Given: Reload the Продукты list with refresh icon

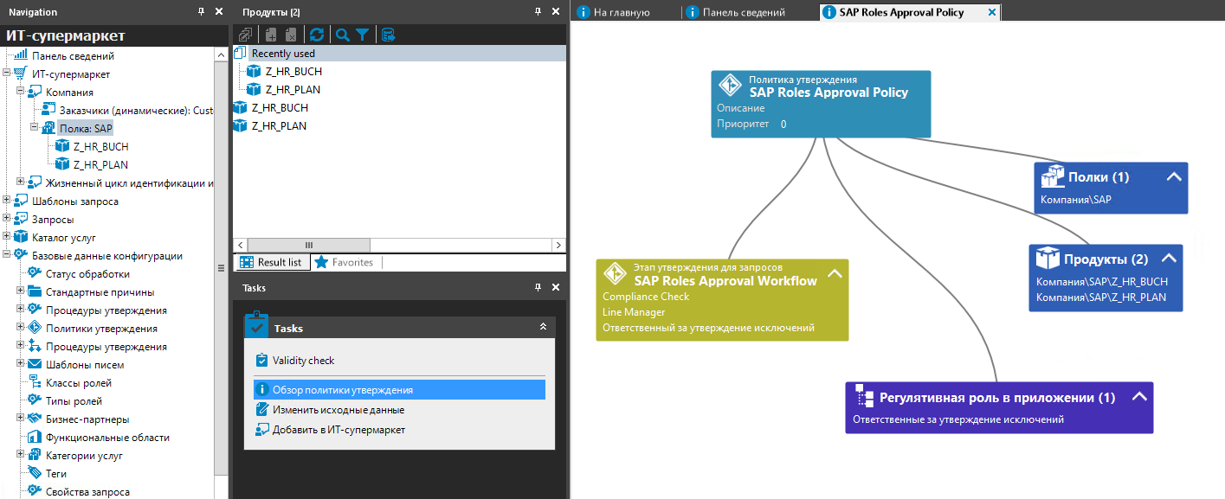Looking at the screenshot, I should click(x=317, y=35).
